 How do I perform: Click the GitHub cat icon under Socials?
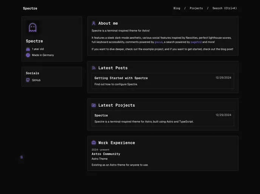click(x=28, y=80)
